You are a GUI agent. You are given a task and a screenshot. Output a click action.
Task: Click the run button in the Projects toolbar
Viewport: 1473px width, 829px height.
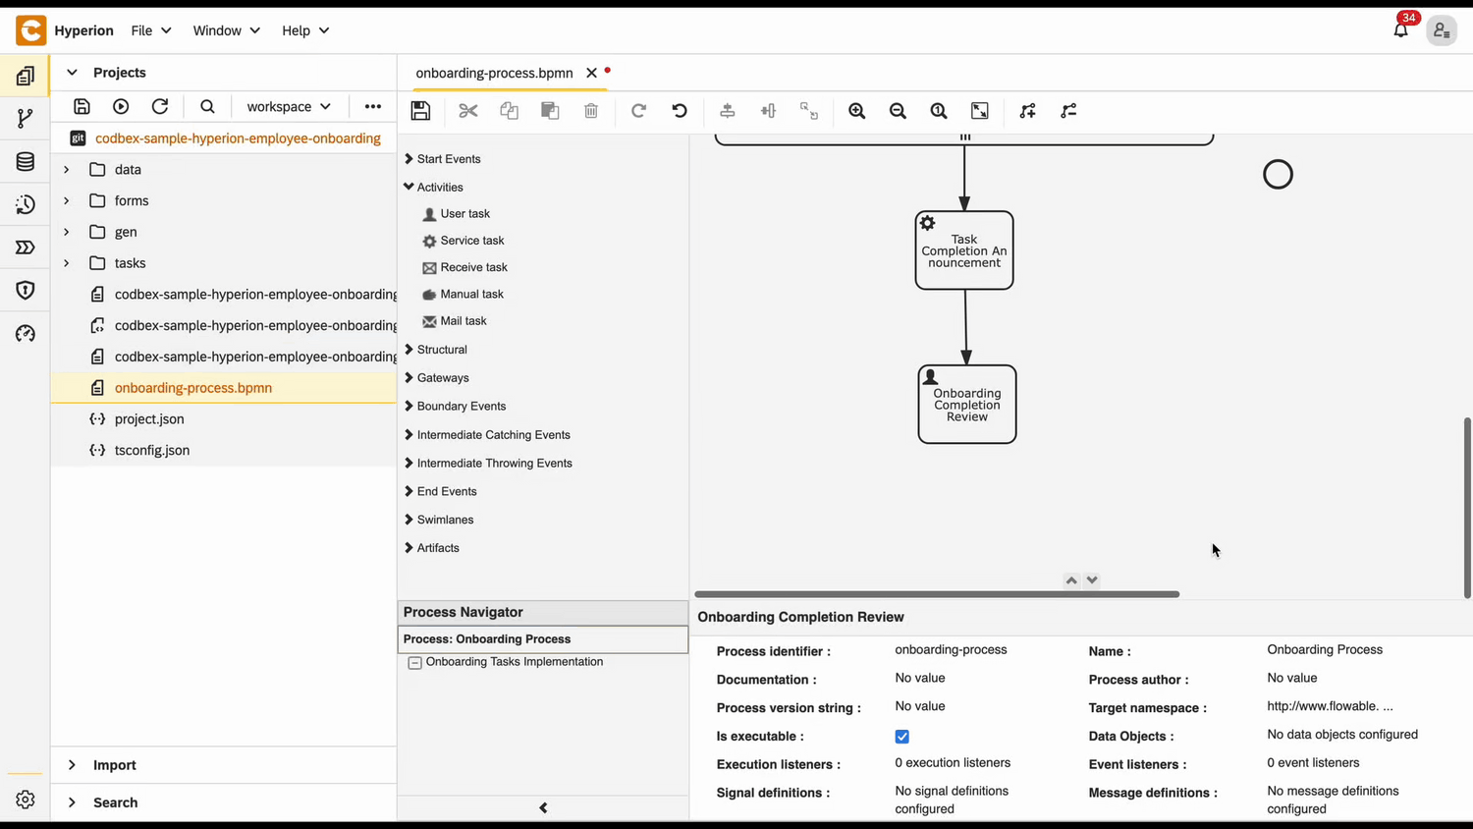121,107
